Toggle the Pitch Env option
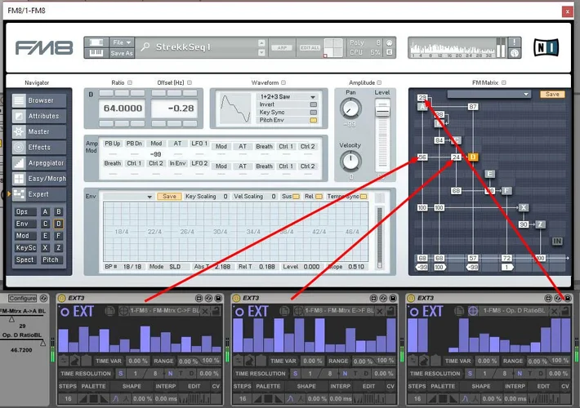 point(314,120)
